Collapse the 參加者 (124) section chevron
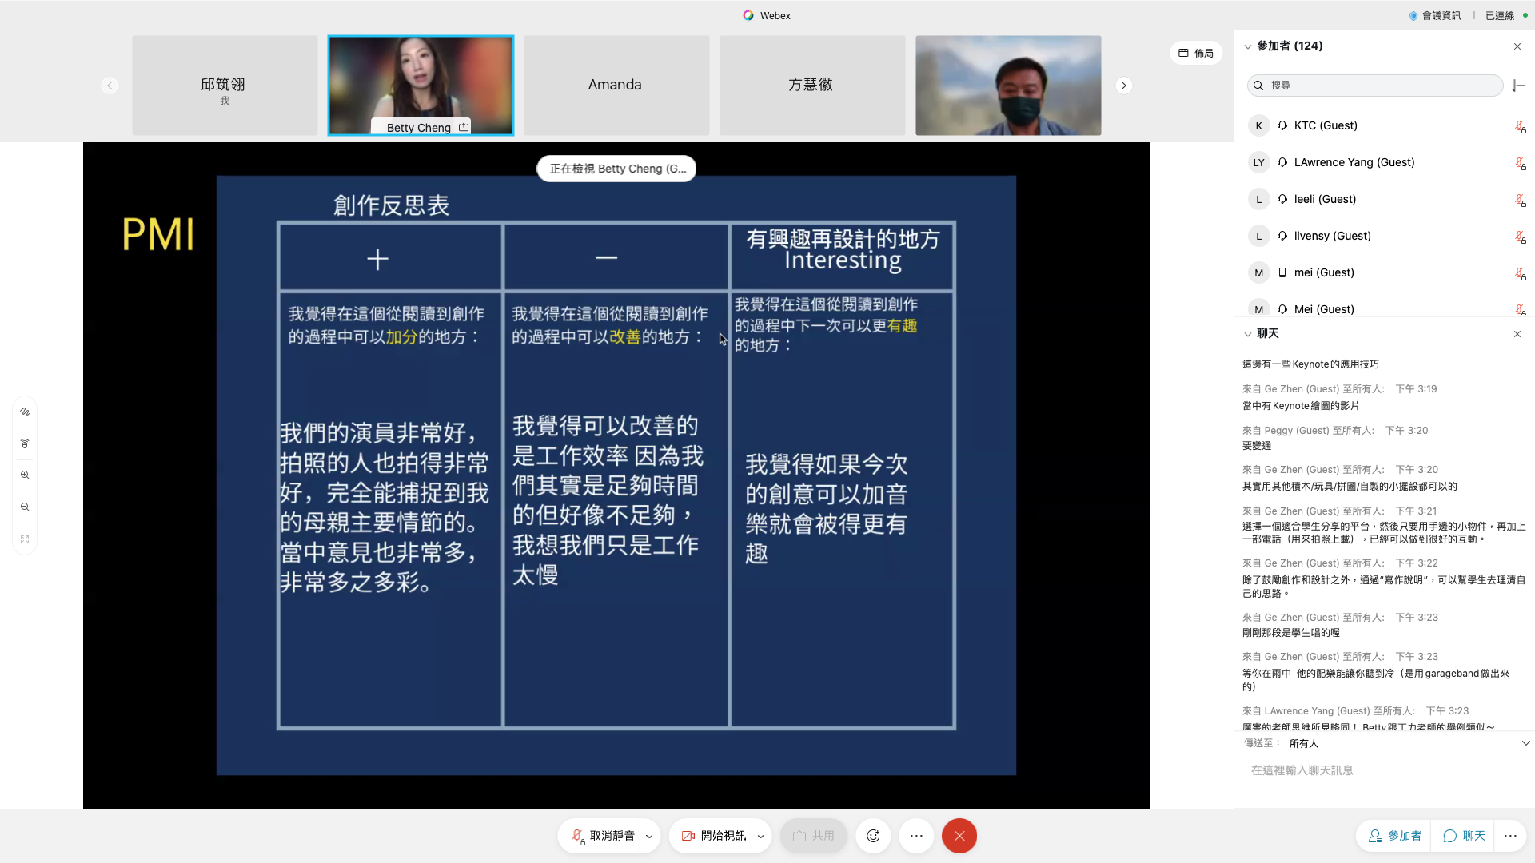The height and width of the screenshot is (863, 1535). coord(1247,46)
